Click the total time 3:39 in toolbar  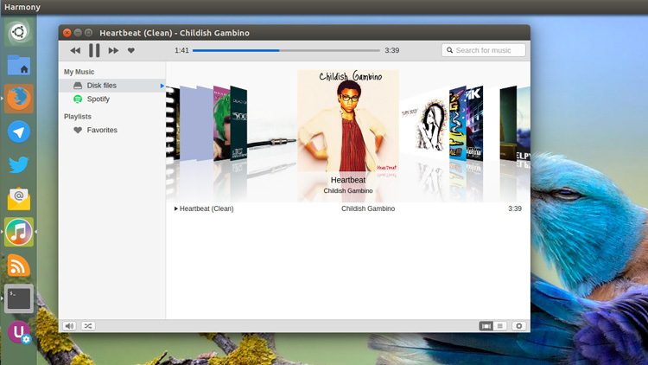click(x=391, y=50)
